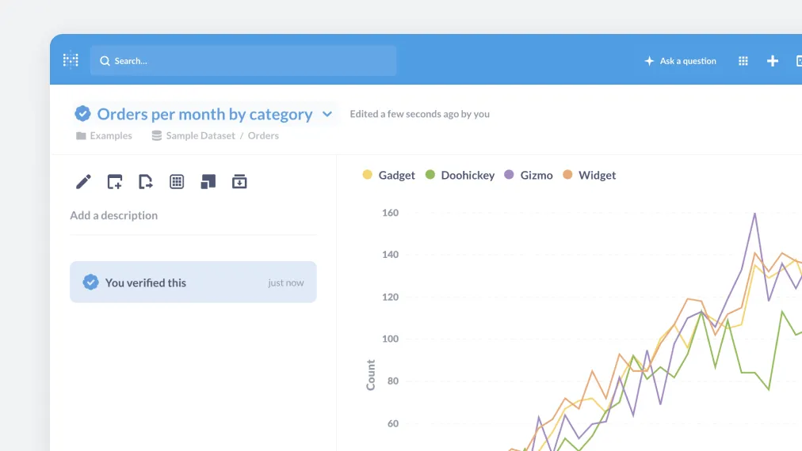Click the grid-shaped dataset icon in the sidebar
802x451 pixels.
177,182
